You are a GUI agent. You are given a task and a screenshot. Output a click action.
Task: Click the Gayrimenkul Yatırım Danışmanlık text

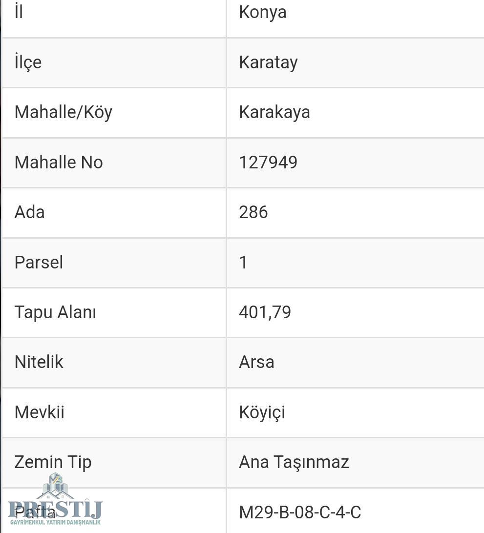click(x=56, y=522)
